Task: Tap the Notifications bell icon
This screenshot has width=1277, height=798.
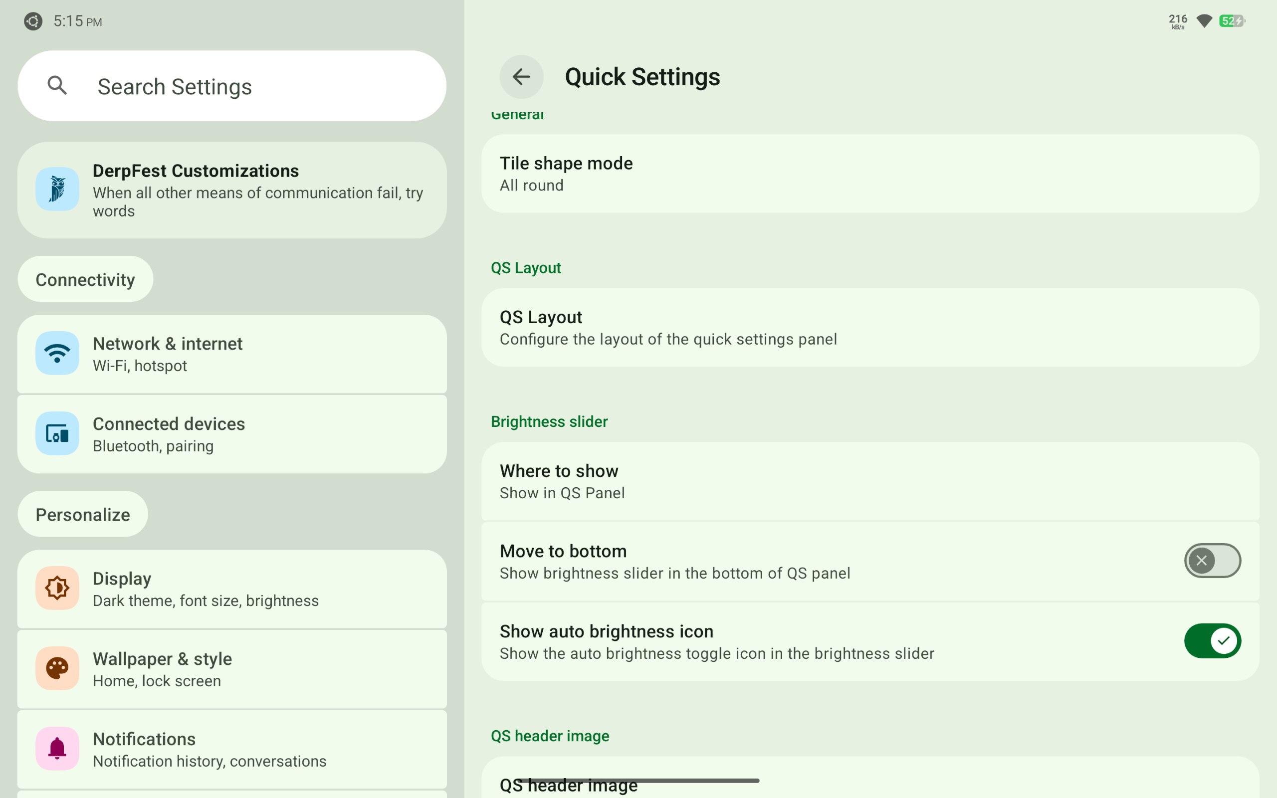Action: coord(57,749)
